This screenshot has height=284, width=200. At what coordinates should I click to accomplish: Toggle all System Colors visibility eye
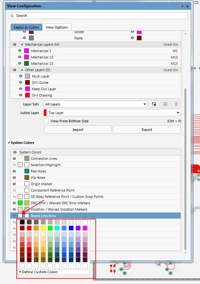[x=15, y=152]
